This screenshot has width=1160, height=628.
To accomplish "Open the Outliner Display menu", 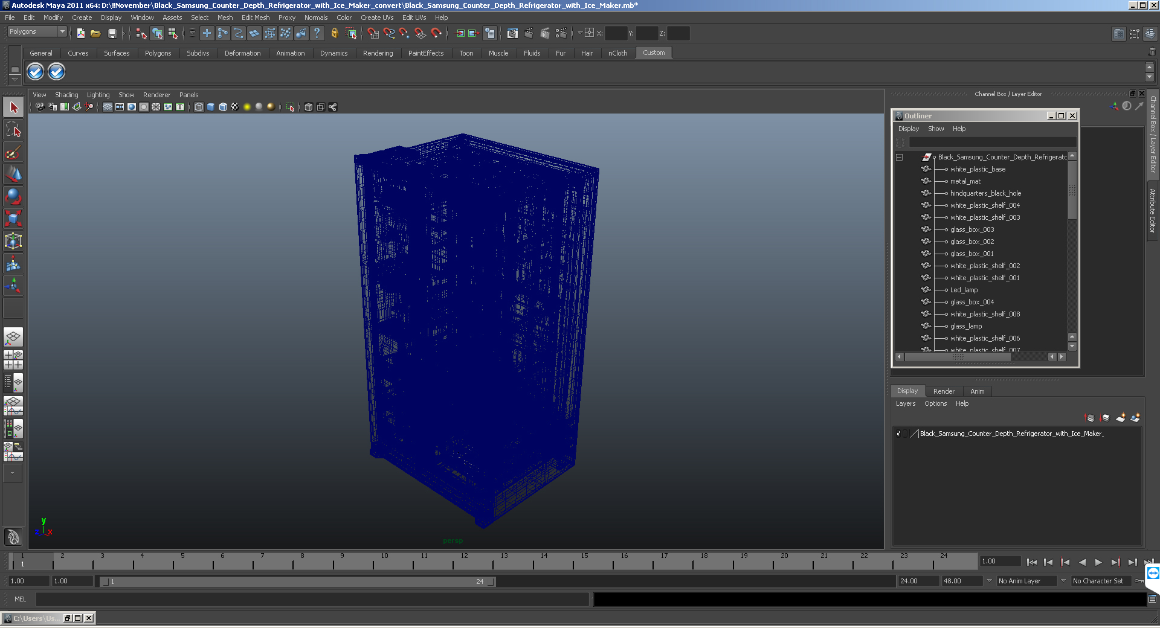I will coord(908,129).
